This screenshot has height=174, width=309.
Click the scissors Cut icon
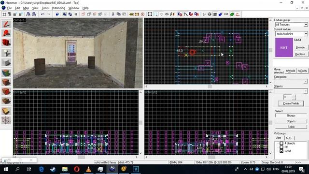(x=113, y=14)
